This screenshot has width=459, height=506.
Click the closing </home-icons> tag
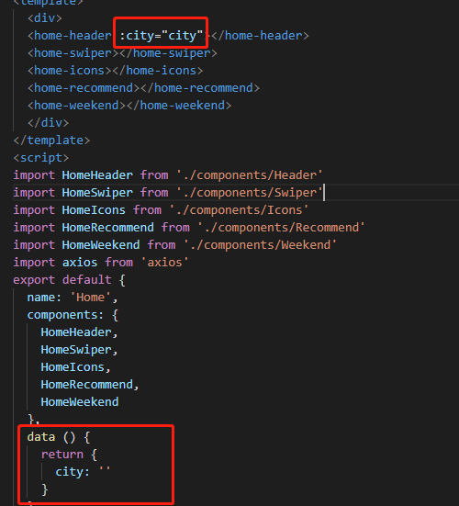tap(158, 71)
